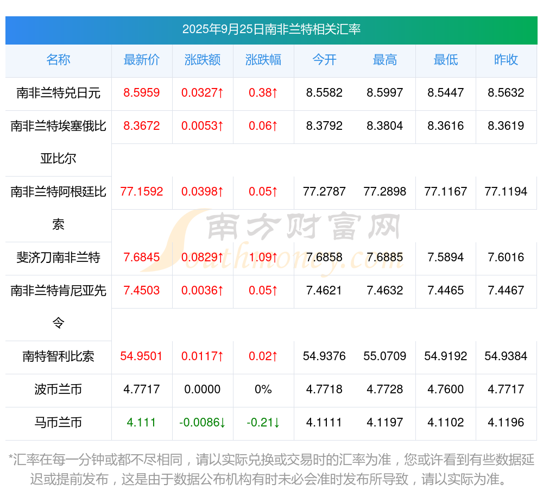Select the 1.09↑ change percentage cell
543x496 pixels.
click(263, 258)
